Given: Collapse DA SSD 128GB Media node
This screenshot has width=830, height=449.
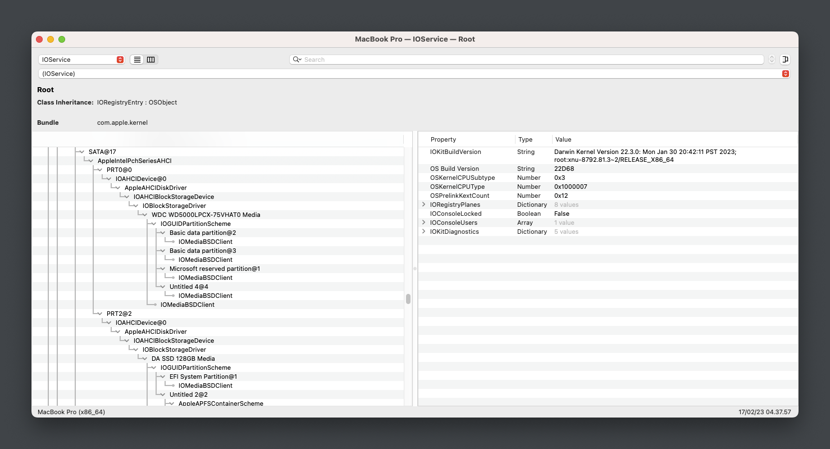Looking at the screenshot, I should tap(144, 359).
